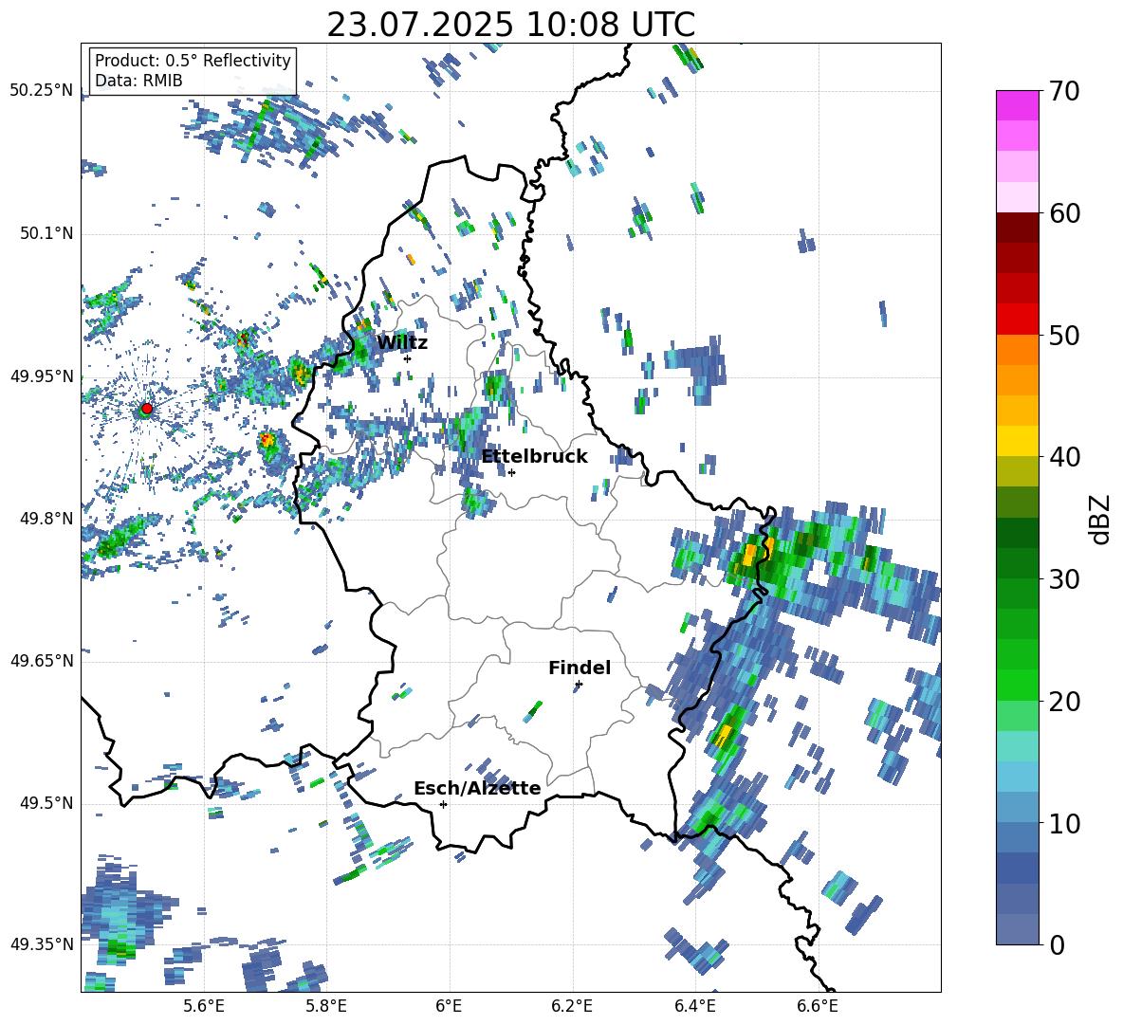The width and height of the screenshot is (1123, 1025).
Task: Click the magenta top of the colorbar
Action: [x=1017, y=105]
